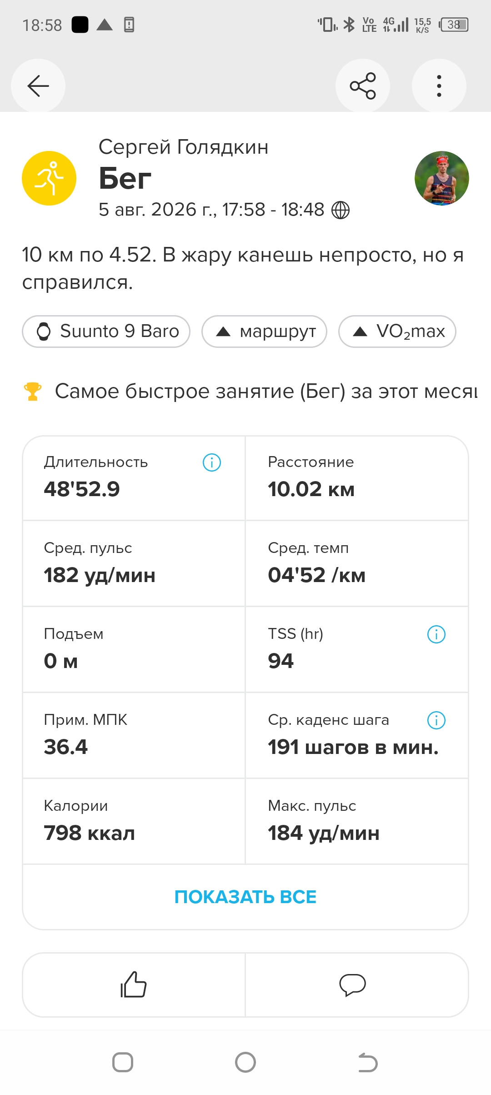Show info for Ср. каденс шага

436,720
